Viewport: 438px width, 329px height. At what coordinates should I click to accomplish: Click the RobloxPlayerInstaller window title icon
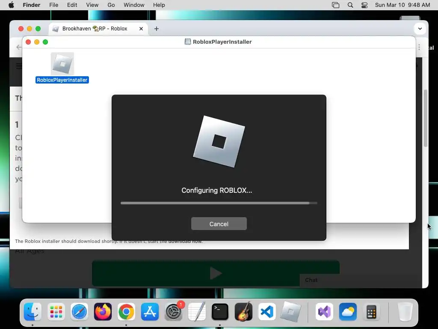188,42
